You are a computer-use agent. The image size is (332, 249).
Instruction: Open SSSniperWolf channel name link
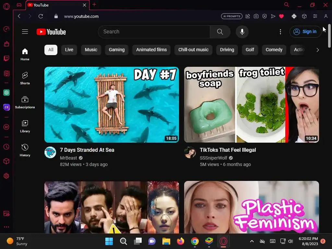(213, 158)
